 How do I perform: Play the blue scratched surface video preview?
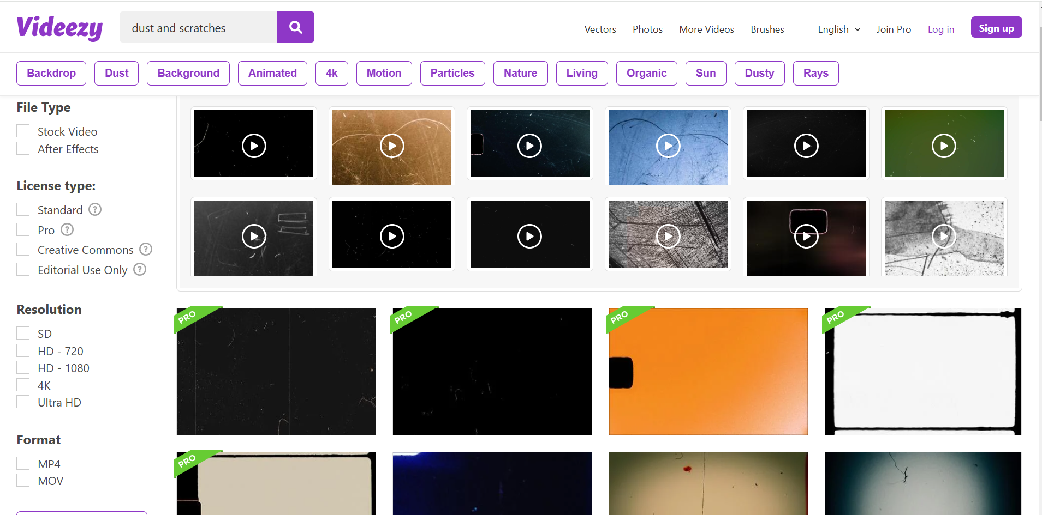click(x=668, y=146)
